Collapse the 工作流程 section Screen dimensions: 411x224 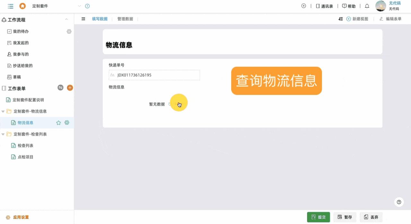point(66,20)
